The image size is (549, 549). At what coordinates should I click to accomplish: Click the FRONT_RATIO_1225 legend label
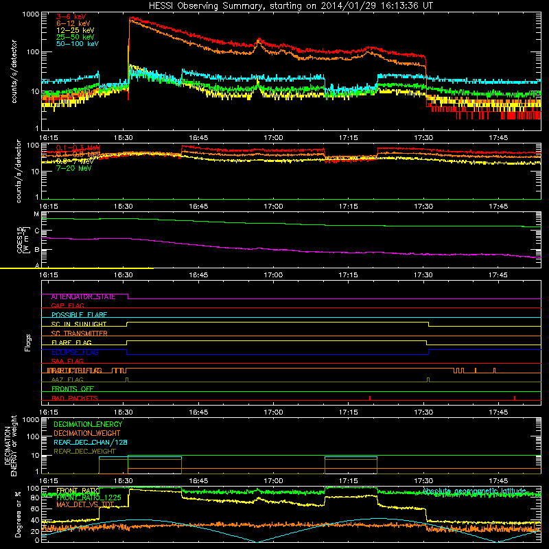pos(89,498)
